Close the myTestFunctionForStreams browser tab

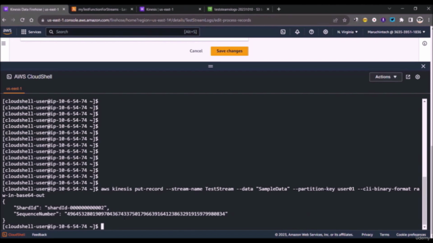[x=132, y=9]
